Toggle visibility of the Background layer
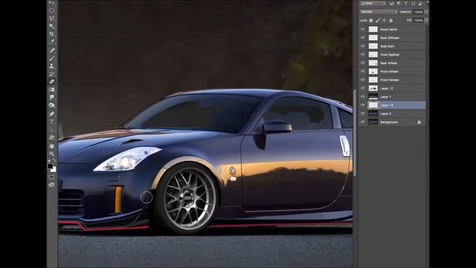 click(362, 122)
